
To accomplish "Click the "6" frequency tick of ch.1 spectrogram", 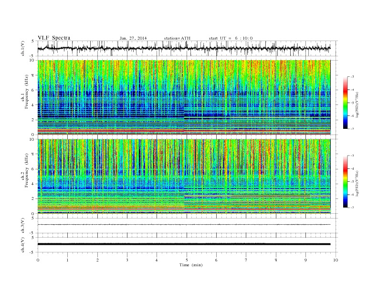I will click(x=33, y=90).
